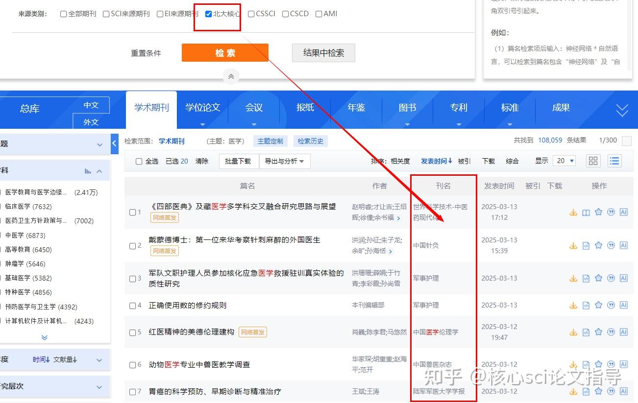The width and height of the screenshot is (638, 403).
Task: Collapse the search form with the chevron
Action: (x=230, y=76)
